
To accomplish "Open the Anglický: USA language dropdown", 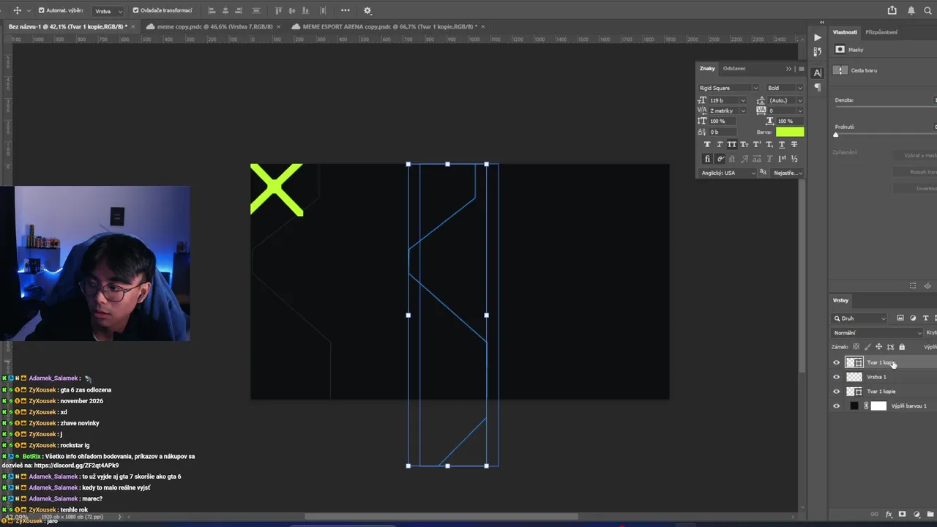I will tap(728, 173).
